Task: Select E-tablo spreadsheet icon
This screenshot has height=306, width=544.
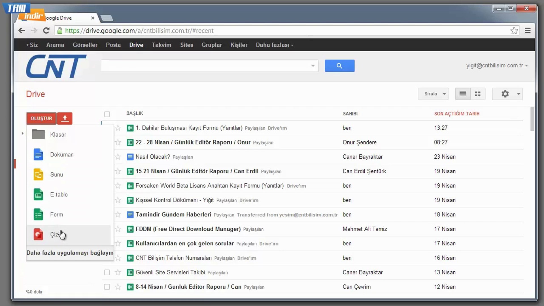Action: pos(38,195)
